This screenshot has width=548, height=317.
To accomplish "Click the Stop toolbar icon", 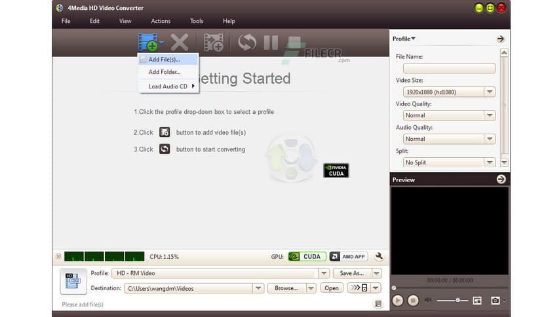I will pos(294,42).
